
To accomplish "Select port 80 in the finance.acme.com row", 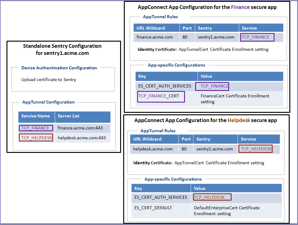I will pos(185,37).
